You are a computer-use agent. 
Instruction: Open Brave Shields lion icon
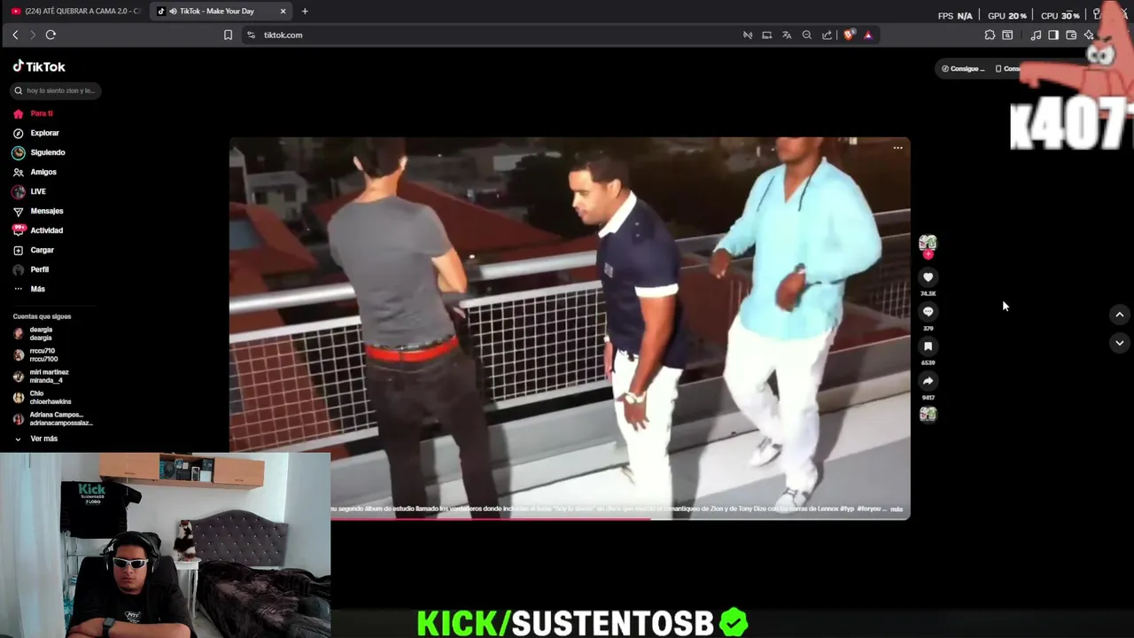849,35
